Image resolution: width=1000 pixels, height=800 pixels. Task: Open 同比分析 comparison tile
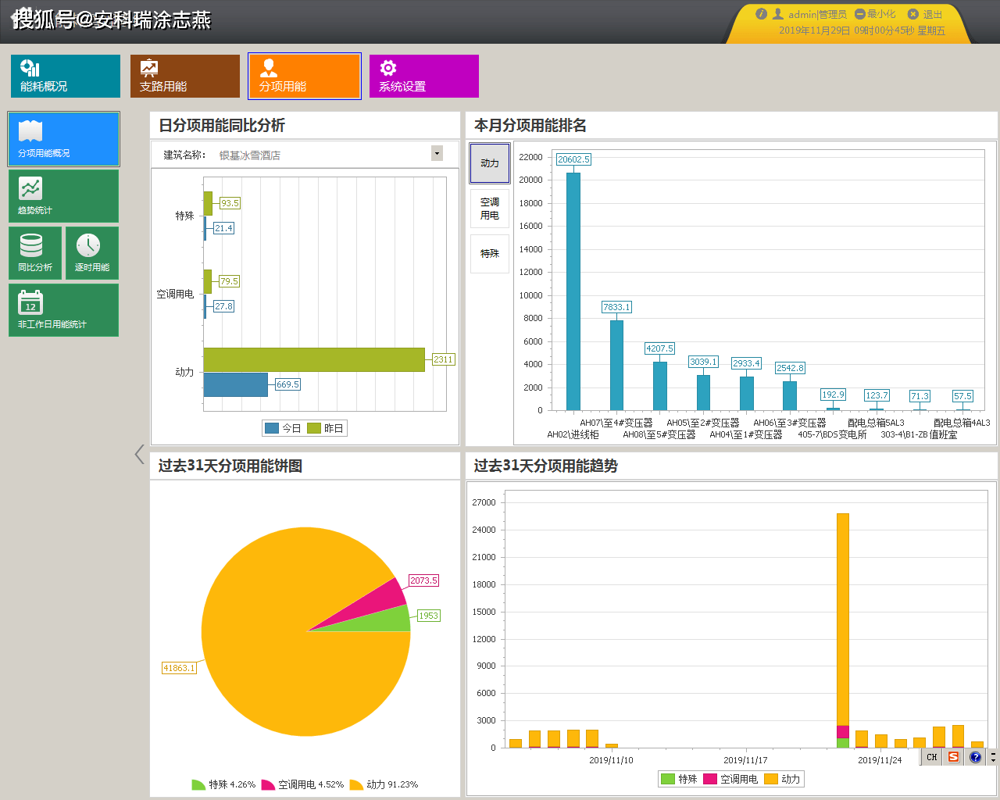point(35,253)
